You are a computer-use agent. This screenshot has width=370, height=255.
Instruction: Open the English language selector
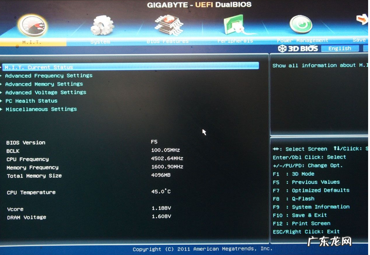click(x=340, y=48)
